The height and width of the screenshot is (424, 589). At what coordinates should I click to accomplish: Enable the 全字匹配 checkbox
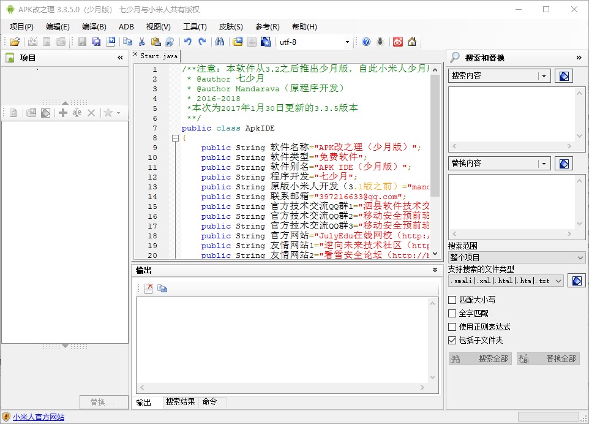tap(452, 314)
